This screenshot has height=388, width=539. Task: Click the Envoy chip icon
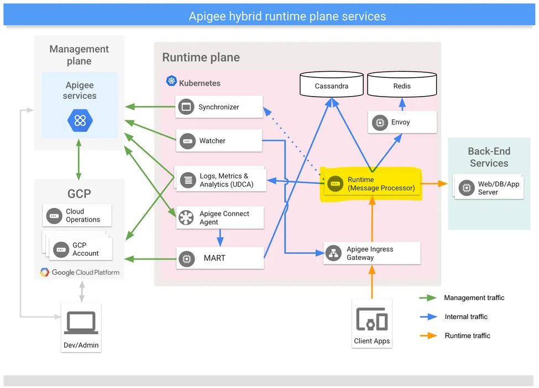pos(380,123)
